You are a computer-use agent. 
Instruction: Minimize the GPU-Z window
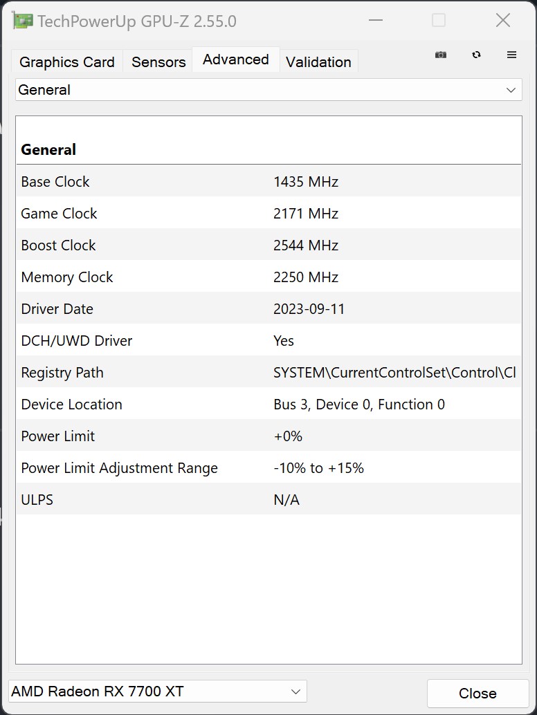tap(376, 21)
